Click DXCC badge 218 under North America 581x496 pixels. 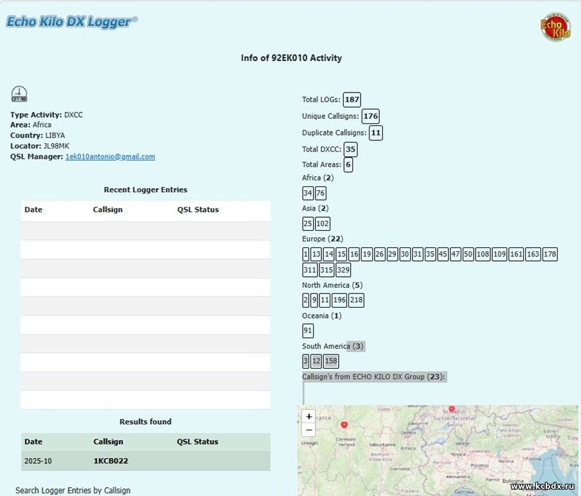[x=356, y=300]
